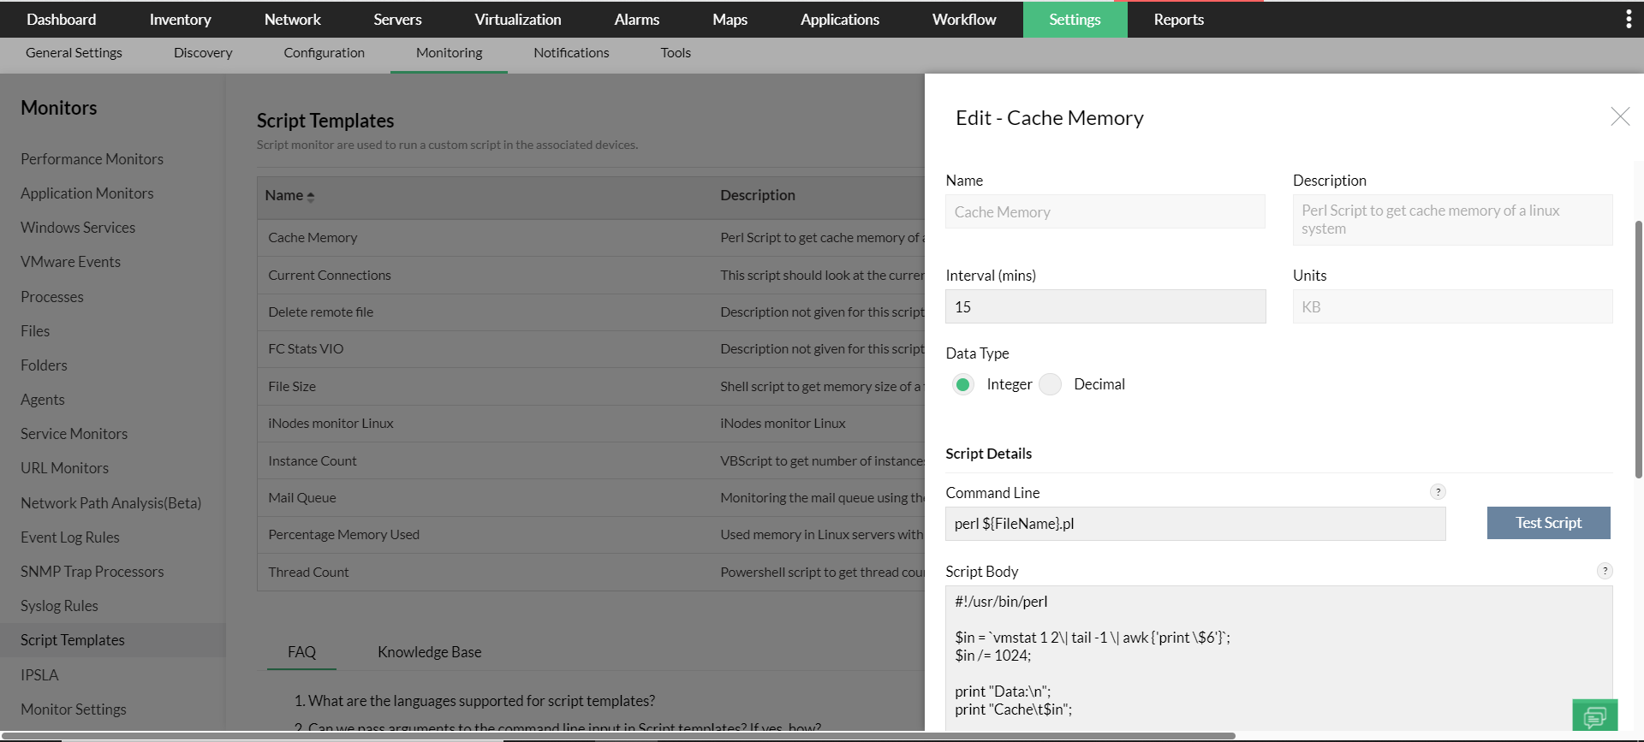
Task: Select the Decimal data type
Action: pyautogui.click(x=1051, y=385)
